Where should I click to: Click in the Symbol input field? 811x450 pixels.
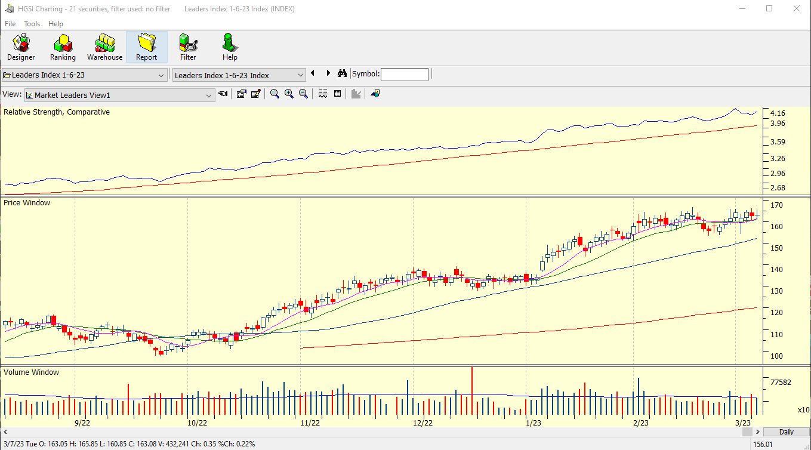click(405, 74)
